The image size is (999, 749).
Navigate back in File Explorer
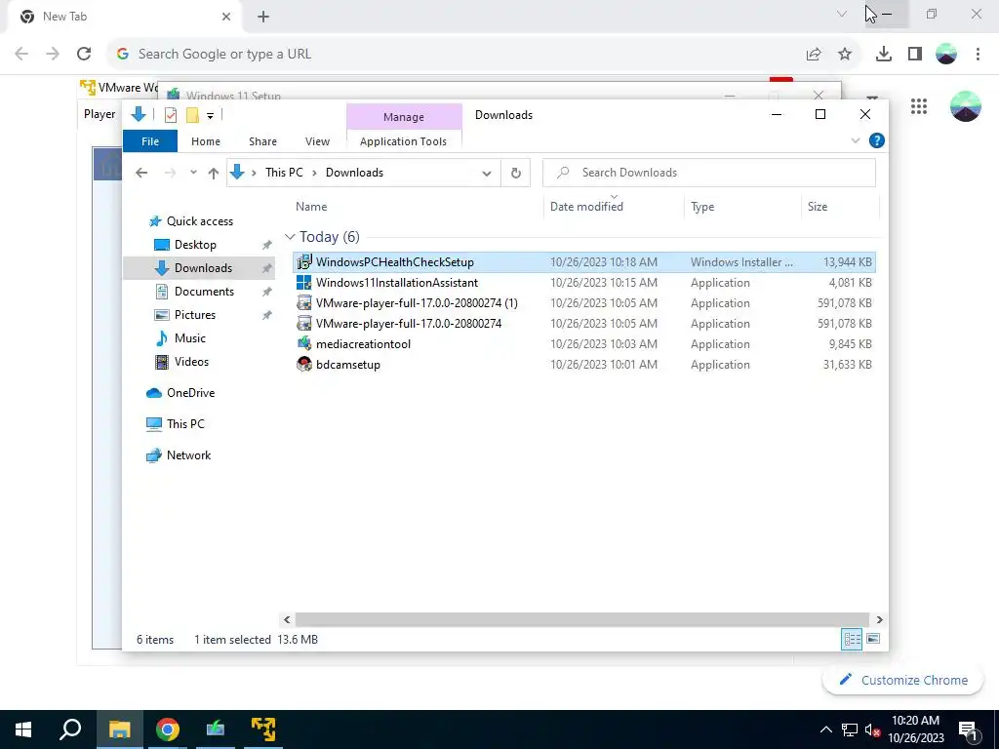141,173
